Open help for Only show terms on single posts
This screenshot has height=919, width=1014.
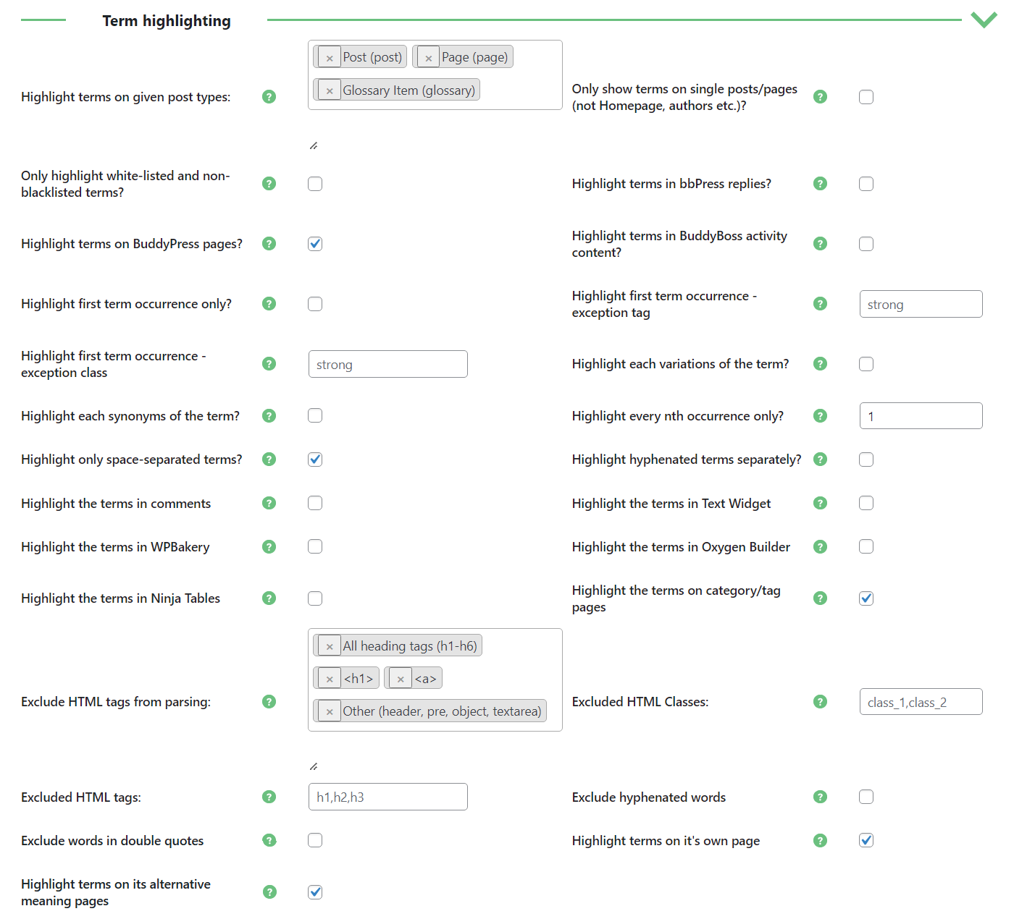[820, 96]
